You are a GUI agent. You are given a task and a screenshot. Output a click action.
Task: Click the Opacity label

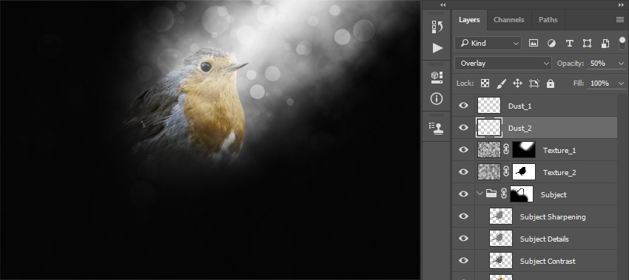(x=570, y=64)
